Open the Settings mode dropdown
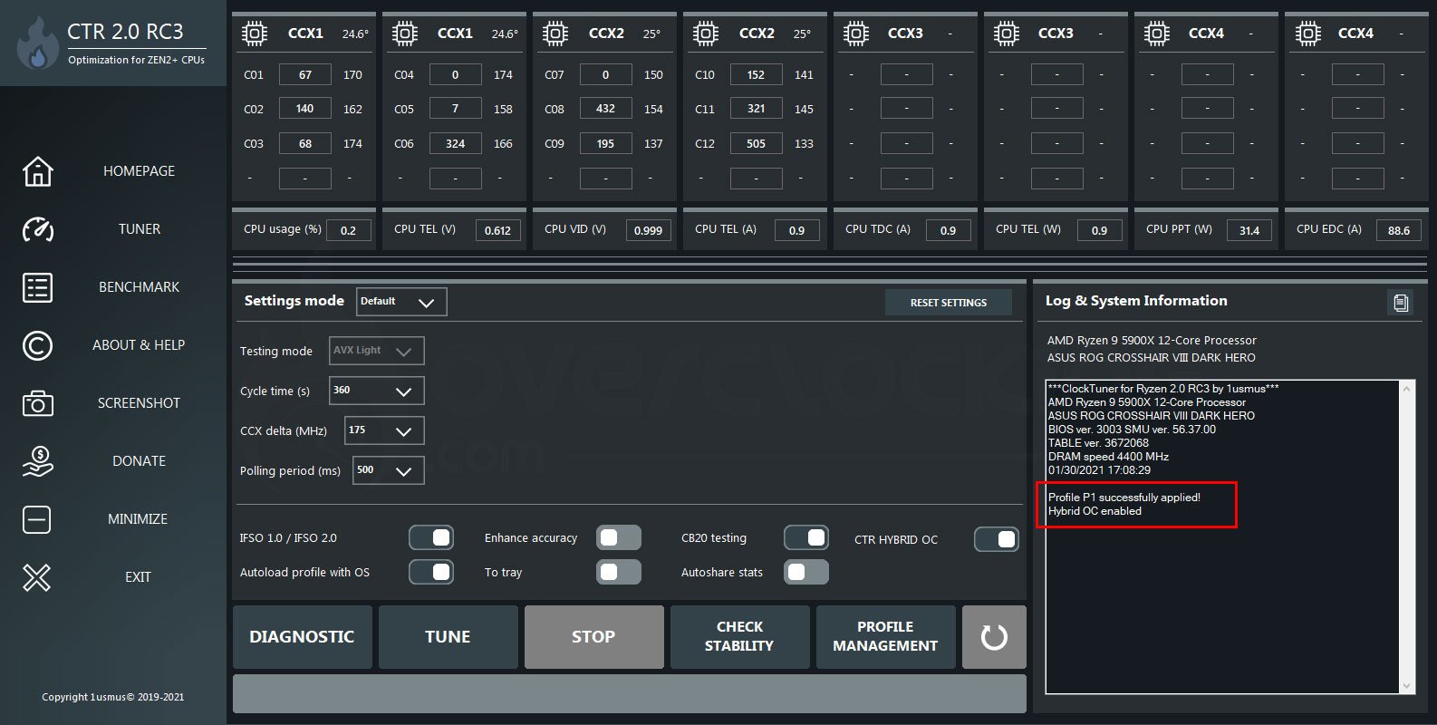Image resolution: width=1437 pixels, height=725 pixels. tap(401, 302)
